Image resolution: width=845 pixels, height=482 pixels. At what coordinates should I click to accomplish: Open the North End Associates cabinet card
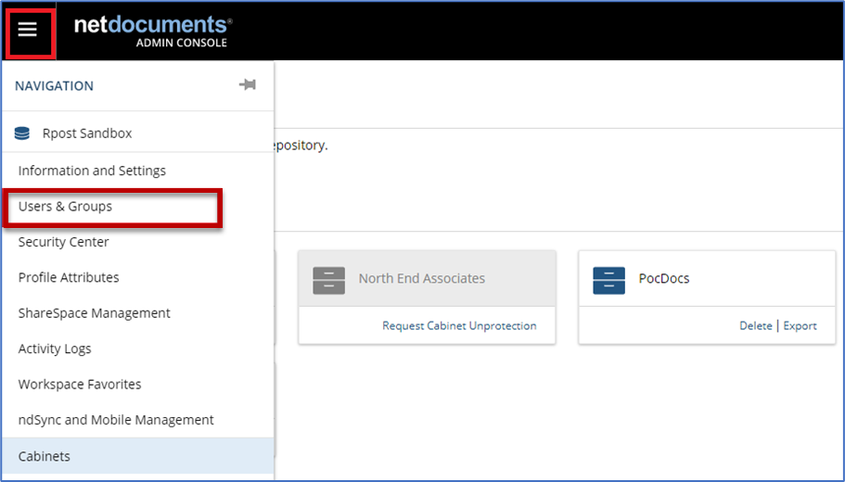pos(422,278)
